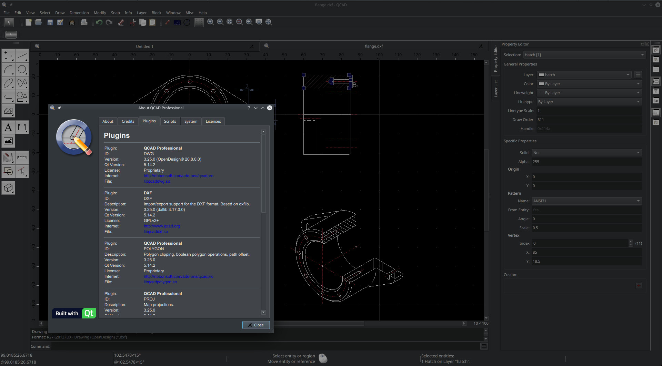Click the Pattern Scale field 0.5
Screen dimensions: 662x366
587,228
